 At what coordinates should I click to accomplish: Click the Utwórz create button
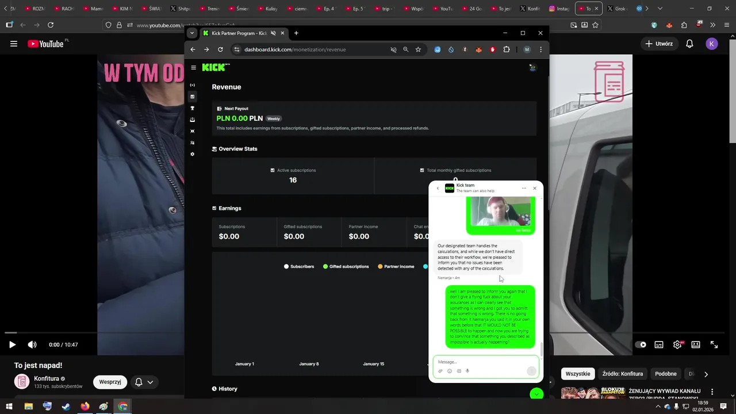[659, 44]
